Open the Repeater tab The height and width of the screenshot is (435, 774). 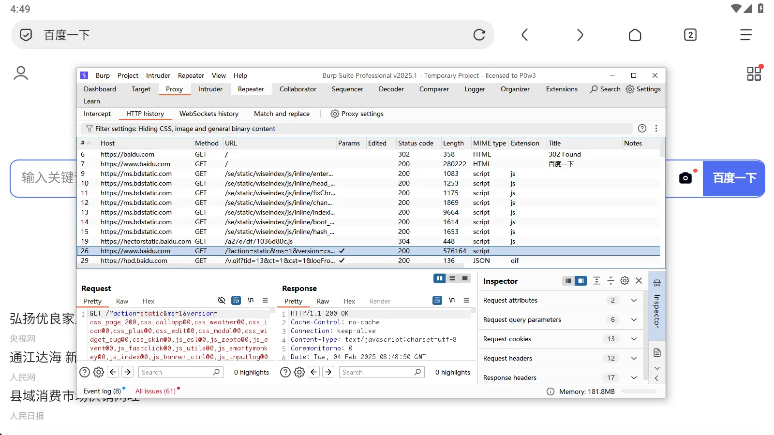(x=251, y=89)
